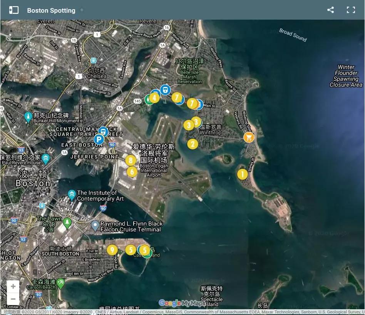Image resolution: width=365 pixels, height=315 pixels.
Task: Click the Bunker Hill Monument landmark pin
Action: (28, 116)
